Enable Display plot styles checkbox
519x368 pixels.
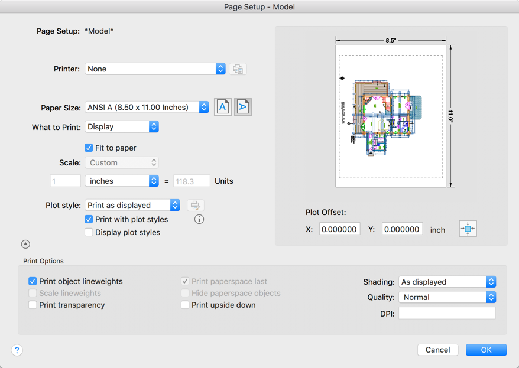coord(89,232)
